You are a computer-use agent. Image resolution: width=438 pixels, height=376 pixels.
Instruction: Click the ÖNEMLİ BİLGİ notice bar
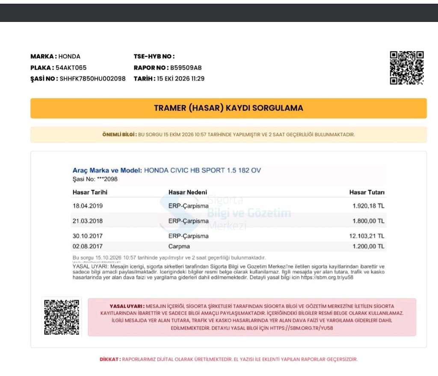click(228, 135)
